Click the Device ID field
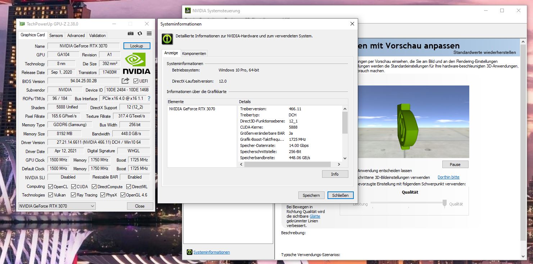The height and width of the screenshot is (264, 533). pos(127,90)
